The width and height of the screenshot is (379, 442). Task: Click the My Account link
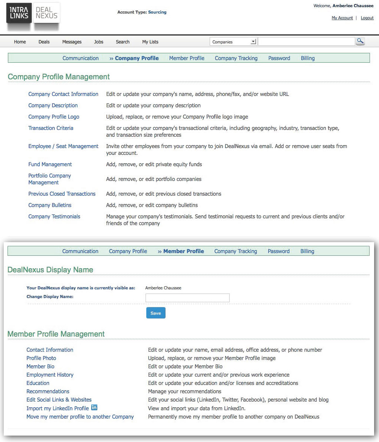pyautogui.click(x=342, y=18)
